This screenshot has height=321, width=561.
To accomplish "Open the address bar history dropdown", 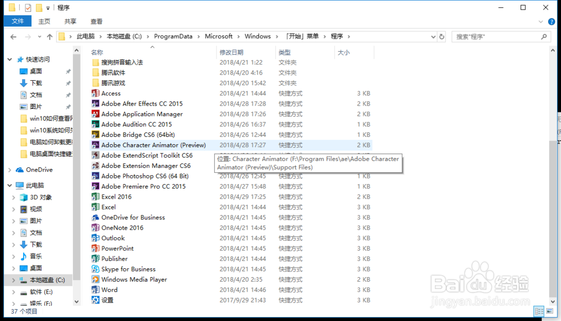I will tap(433, 36).
